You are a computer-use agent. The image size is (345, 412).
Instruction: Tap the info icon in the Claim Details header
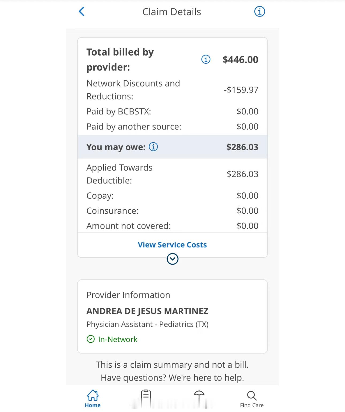coord(259,11)
